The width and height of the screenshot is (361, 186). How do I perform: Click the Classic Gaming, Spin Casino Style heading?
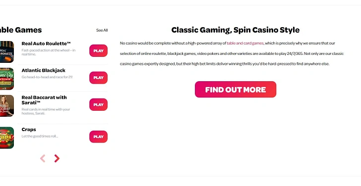[235, 30]
